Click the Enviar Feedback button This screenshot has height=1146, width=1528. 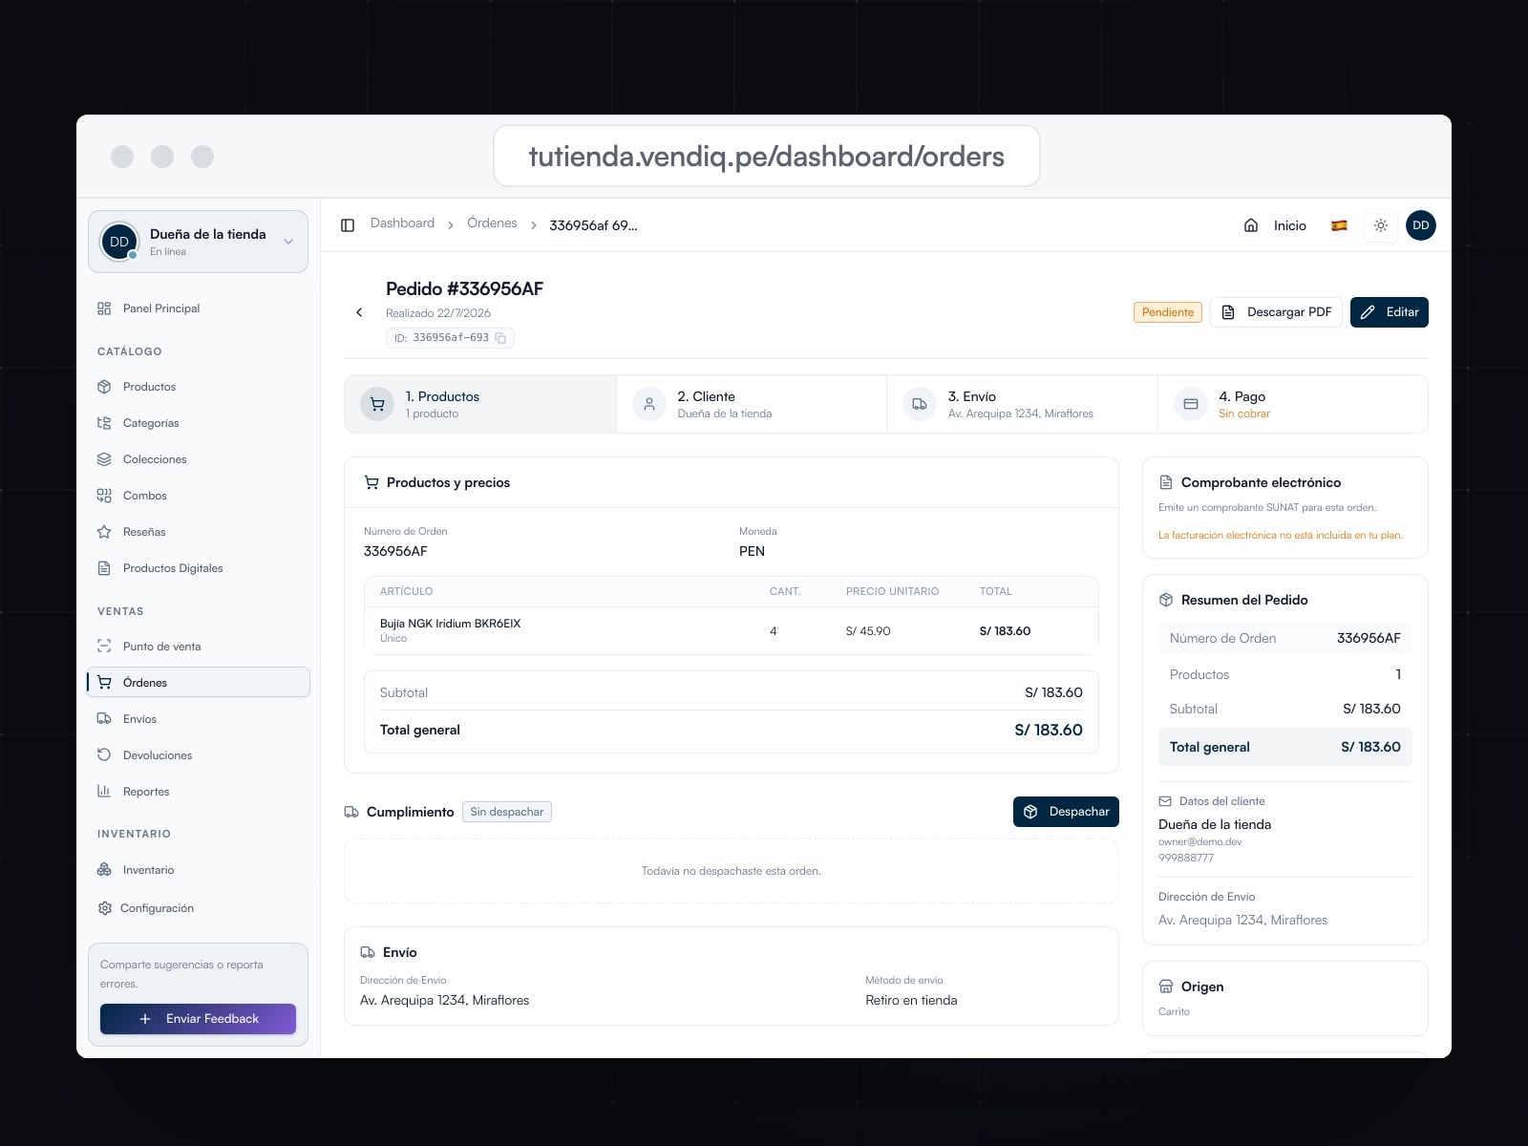198,1019
